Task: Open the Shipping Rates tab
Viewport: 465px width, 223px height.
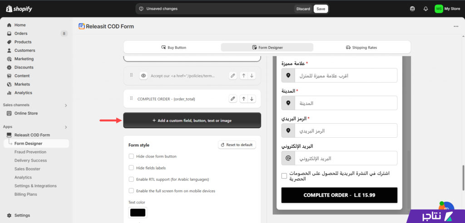Action: [x=361, y=48]
